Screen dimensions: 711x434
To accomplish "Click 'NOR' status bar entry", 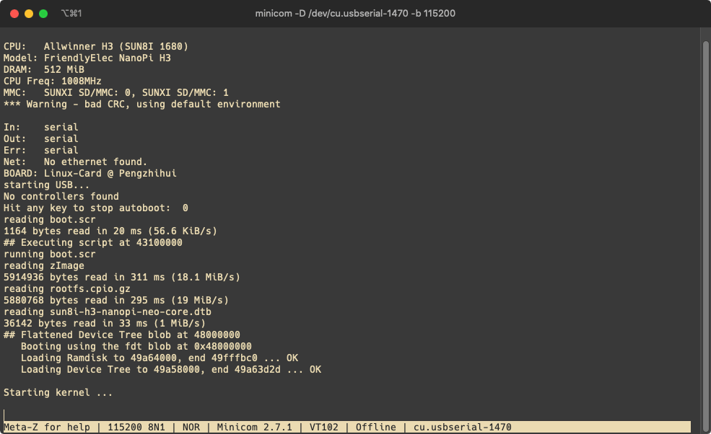I will (191, 428).
